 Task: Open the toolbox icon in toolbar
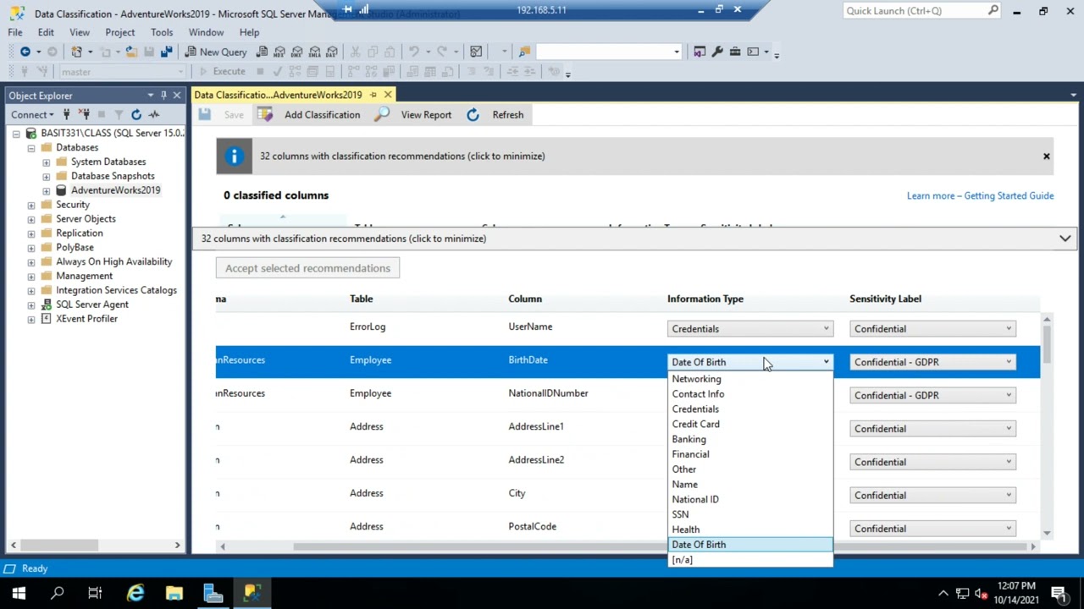(x=735, y=52)
